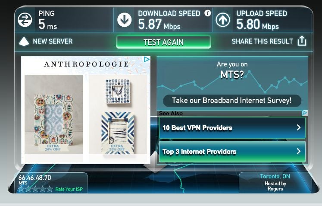Select the Top 3 Internet Providers entry
This screenshot has width=322, height=206.
click(x=232, y=152)
